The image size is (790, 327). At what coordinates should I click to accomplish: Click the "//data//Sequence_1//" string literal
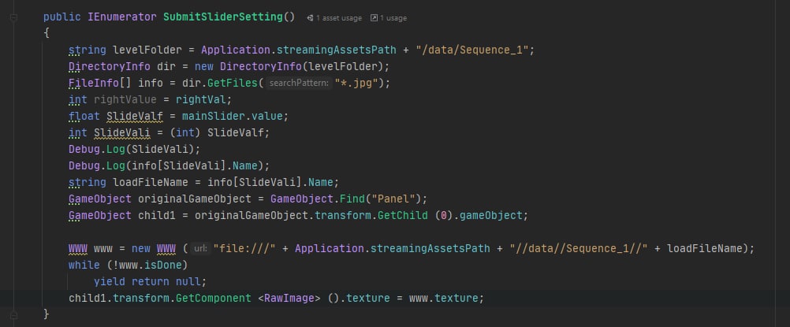point(579,248)
